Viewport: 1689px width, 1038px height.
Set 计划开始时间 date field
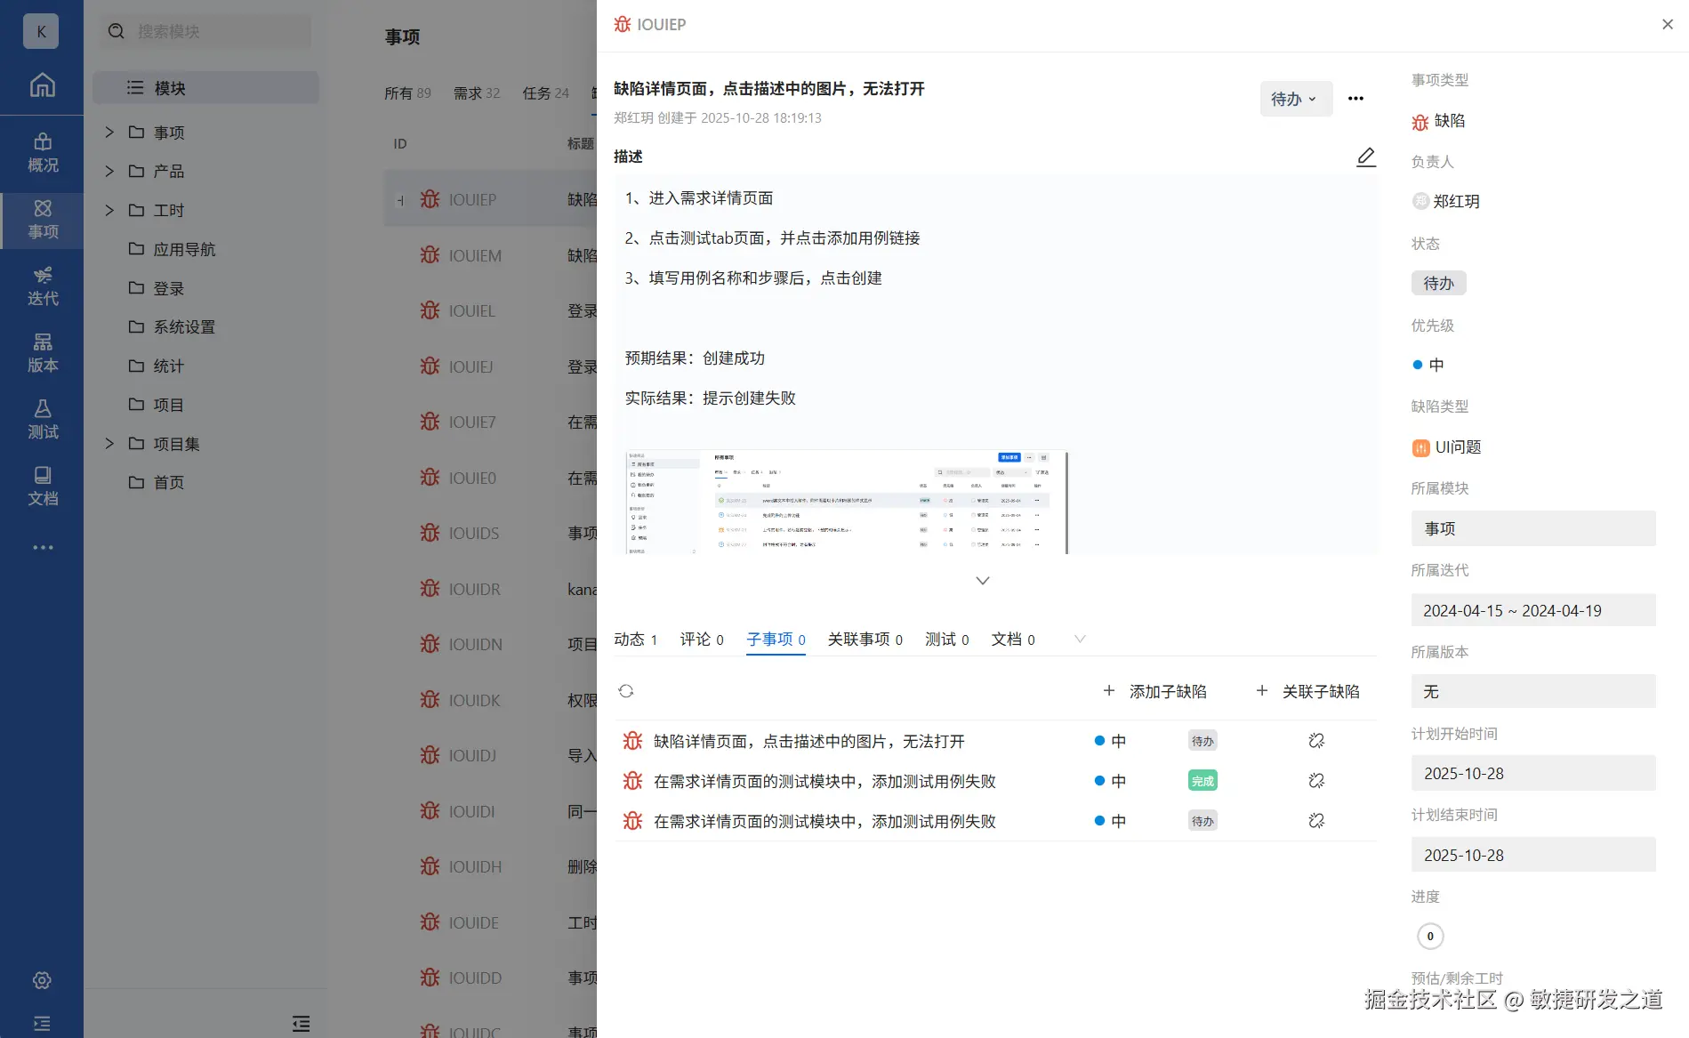pos(1533,773)
